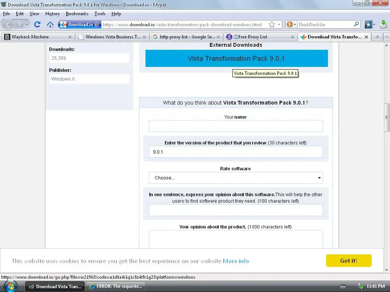Image resolution: width=390 pixels, height=292 pixels.
Task: Go to the home page icon
Action: pyautogui.click(x=50, y=24)
